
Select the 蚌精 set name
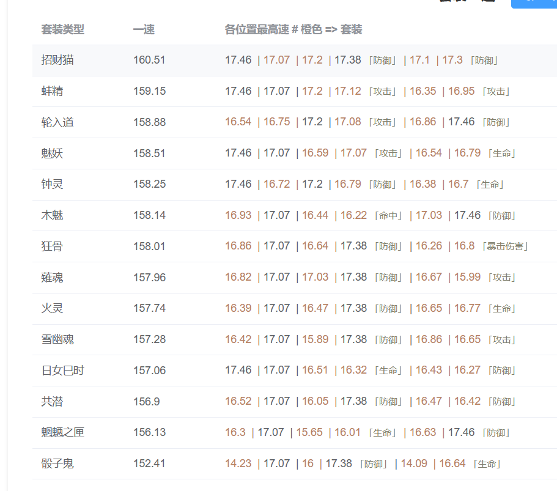52,91
